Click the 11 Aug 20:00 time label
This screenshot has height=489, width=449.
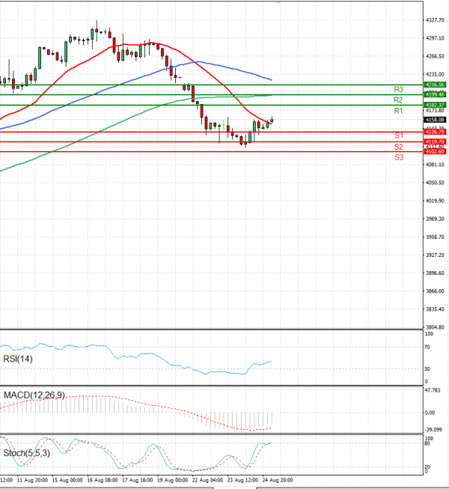coord(32,480)
